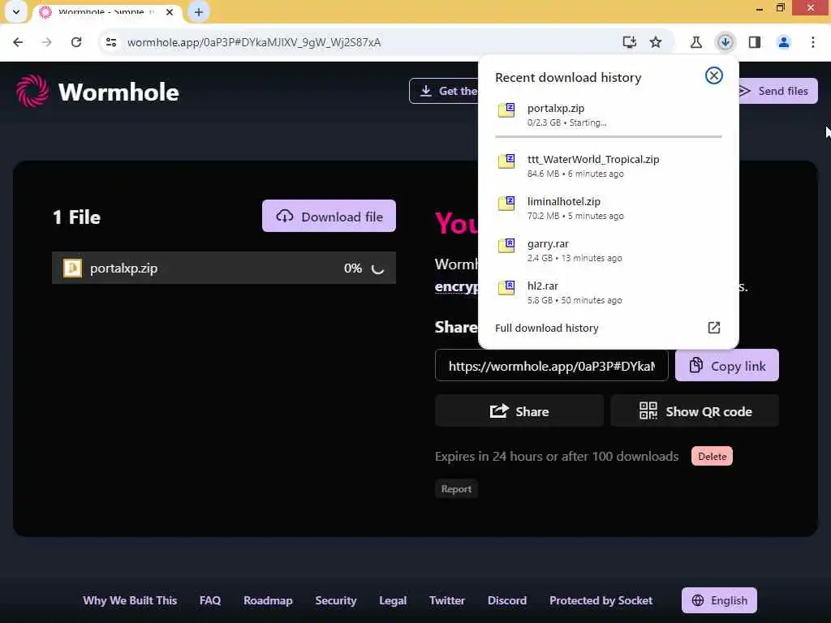Select portalxp.zip row in file list
Screen dimensions: 831x623
coord(224,268)
